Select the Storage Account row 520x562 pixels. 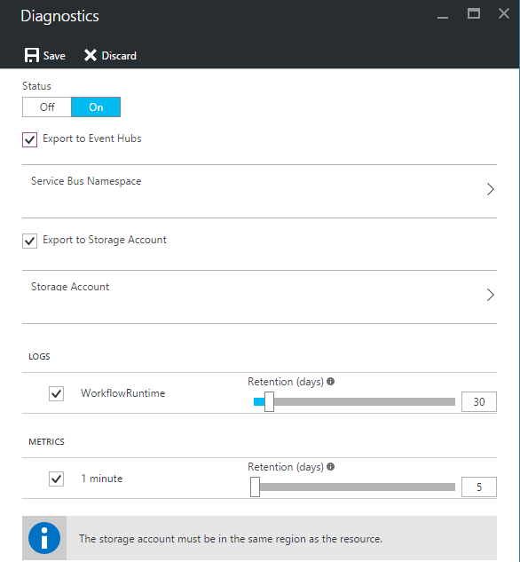pyautogui.click(x=259, y=297)
